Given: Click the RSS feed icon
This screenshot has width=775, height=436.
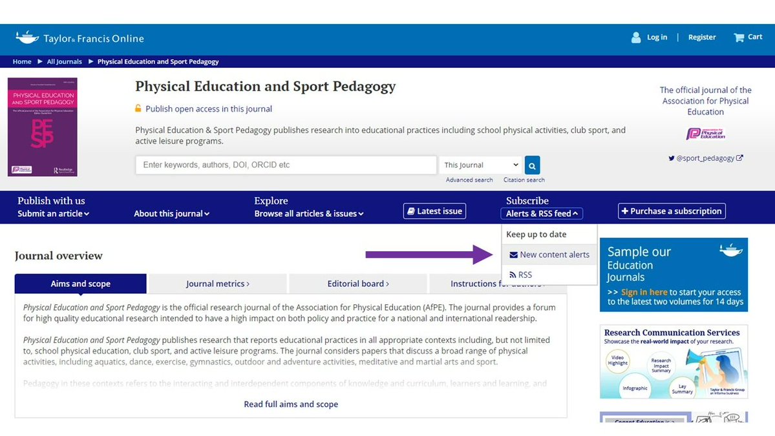Looking at the screenshot, I should point(513,275).
